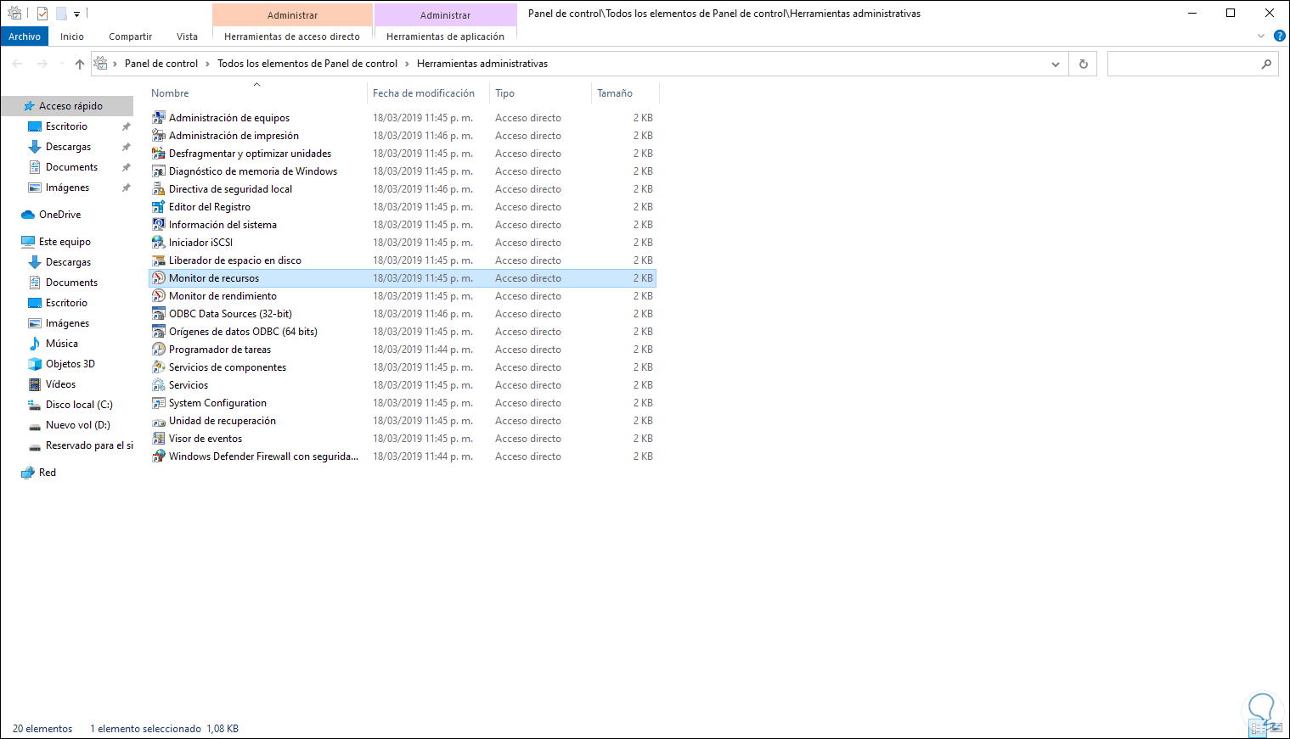Screen dimensions: 1290x739
Task: Open Herramientas de acceso directo tab
Action: tap(292, 36)
